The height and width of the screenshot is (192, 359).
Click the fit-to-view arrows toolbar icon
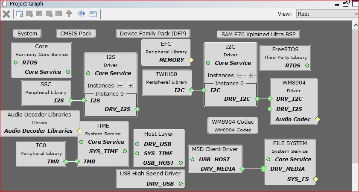pyautogui.click(x=81, y=14)
